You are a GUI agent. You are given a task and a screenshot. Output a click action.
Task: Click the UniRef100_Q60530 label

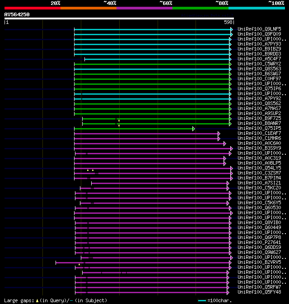pos(259,208)
